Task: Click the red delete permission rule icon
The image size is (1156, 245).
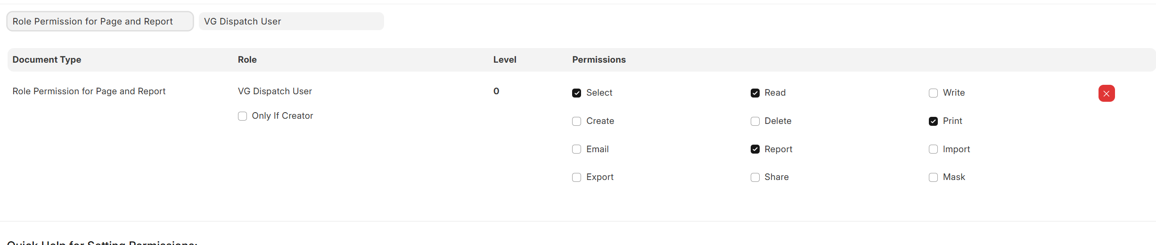Action: [x=1106, y=93]
